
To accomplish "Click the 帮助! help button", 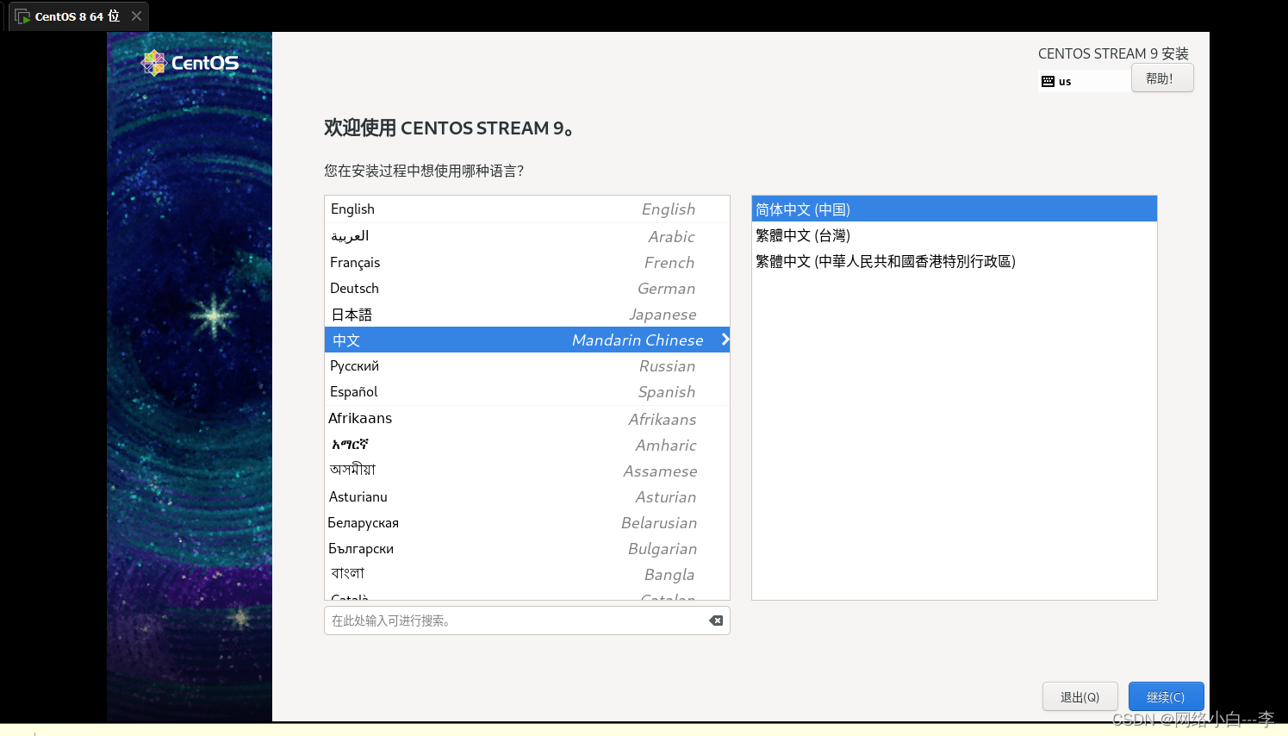I will click(x=1162, y=78).
